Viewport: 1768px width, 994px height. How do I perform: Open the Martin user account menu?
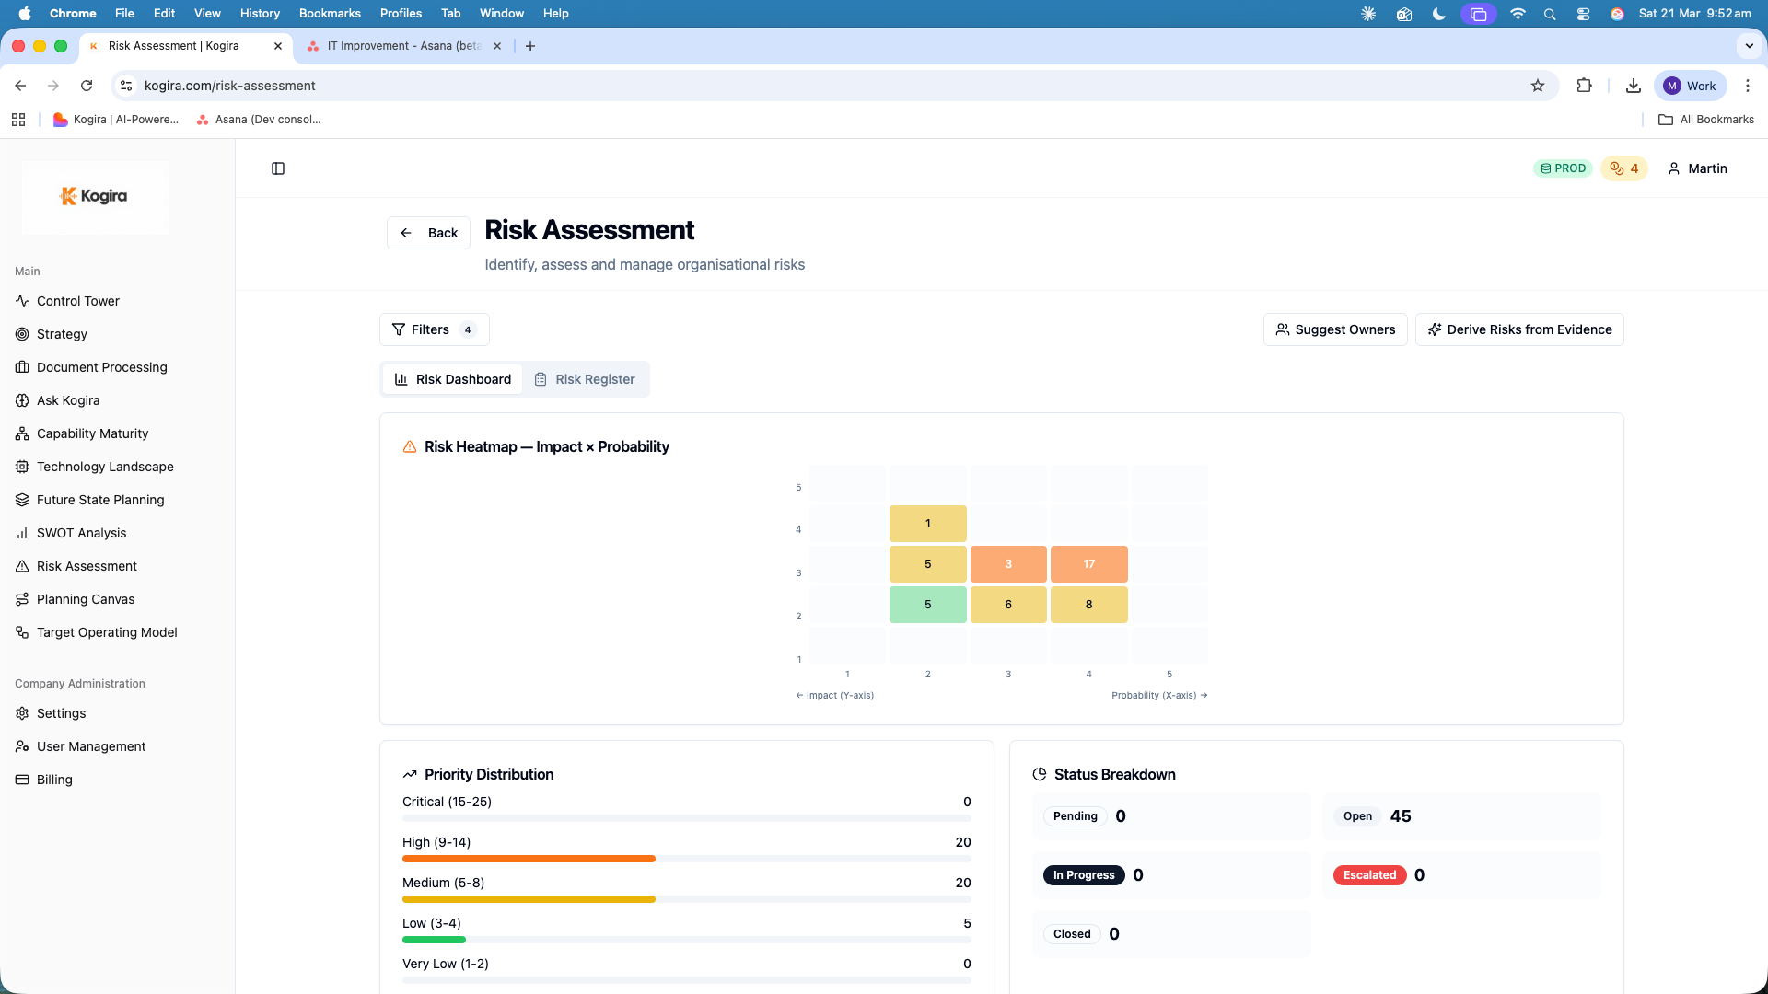[x=1697, y=168]
